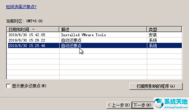Screen dimensions: 189x110
Task: Select restore point dated 2019/6/30 15:26:22
Action: point(94,40)
